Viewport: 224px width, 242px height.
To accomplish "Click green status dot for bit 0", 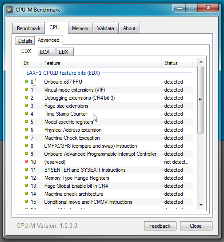I will 26,81.
